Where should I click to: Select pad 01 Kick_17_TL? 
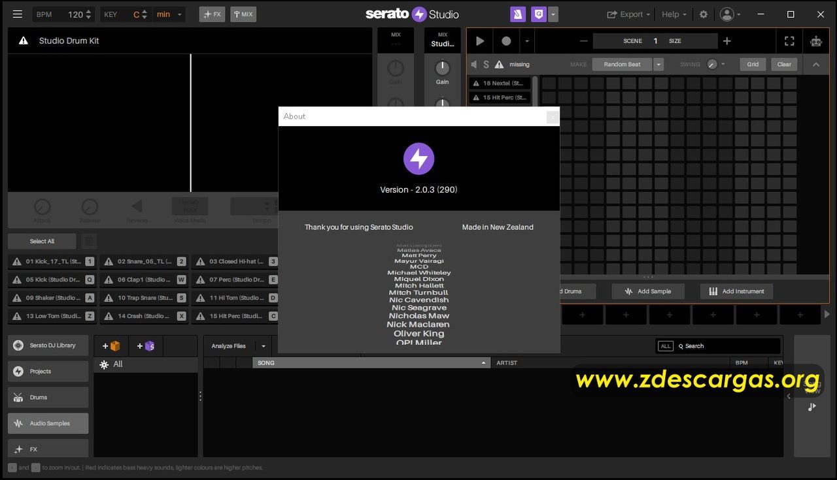coord(52,261)
